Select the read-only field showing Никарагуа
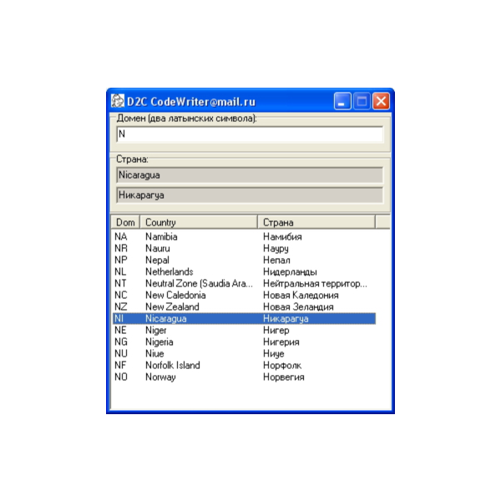The width and height of the screenshot is (501, 501). pyautogui.click(x=250, y=195)
